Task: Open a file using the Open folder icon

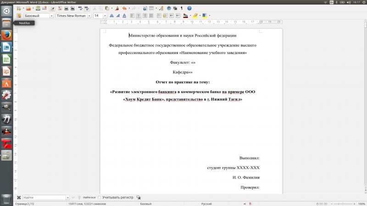Action: pyautogui.click(x=28, y=8)
